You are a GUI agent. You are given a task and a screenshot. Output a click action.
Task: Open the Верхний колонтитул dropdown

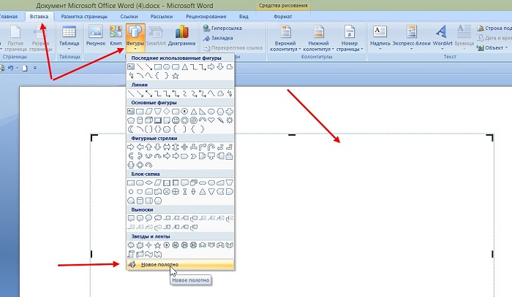pos(285,39)
